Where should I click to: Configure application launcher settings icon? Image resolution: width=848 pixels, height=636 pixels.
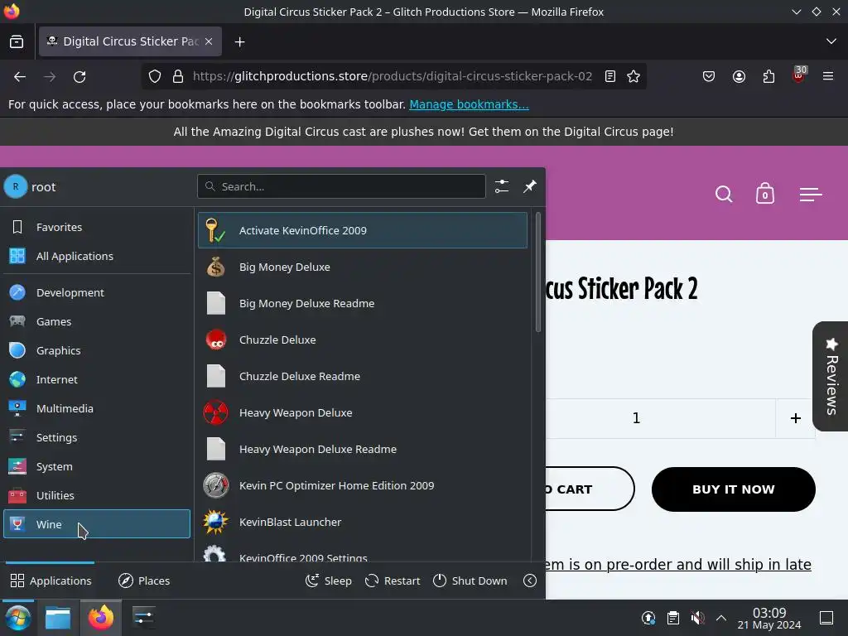tap(502, 186)
